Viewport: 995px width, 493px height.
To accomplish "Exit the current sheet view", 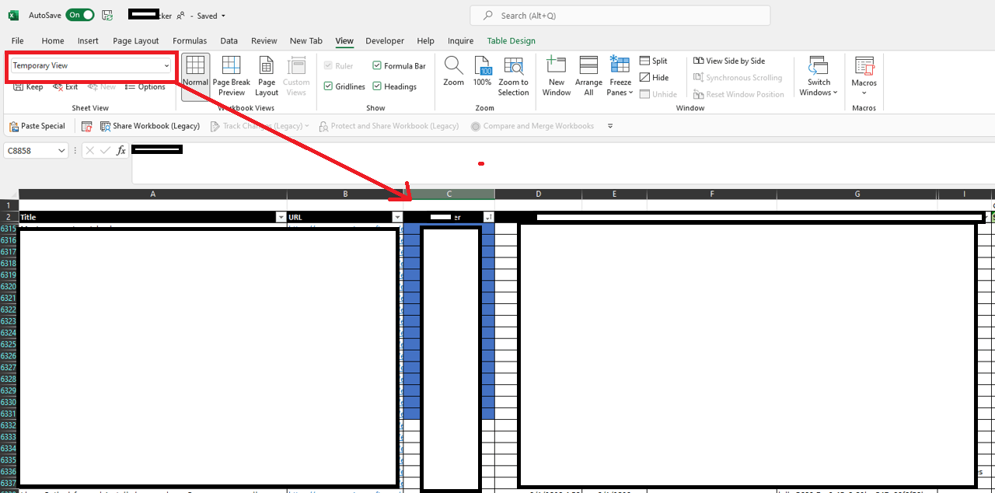I will (x=65, y=87).
